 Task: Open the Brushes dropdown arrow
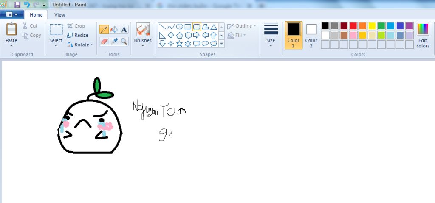143,46
